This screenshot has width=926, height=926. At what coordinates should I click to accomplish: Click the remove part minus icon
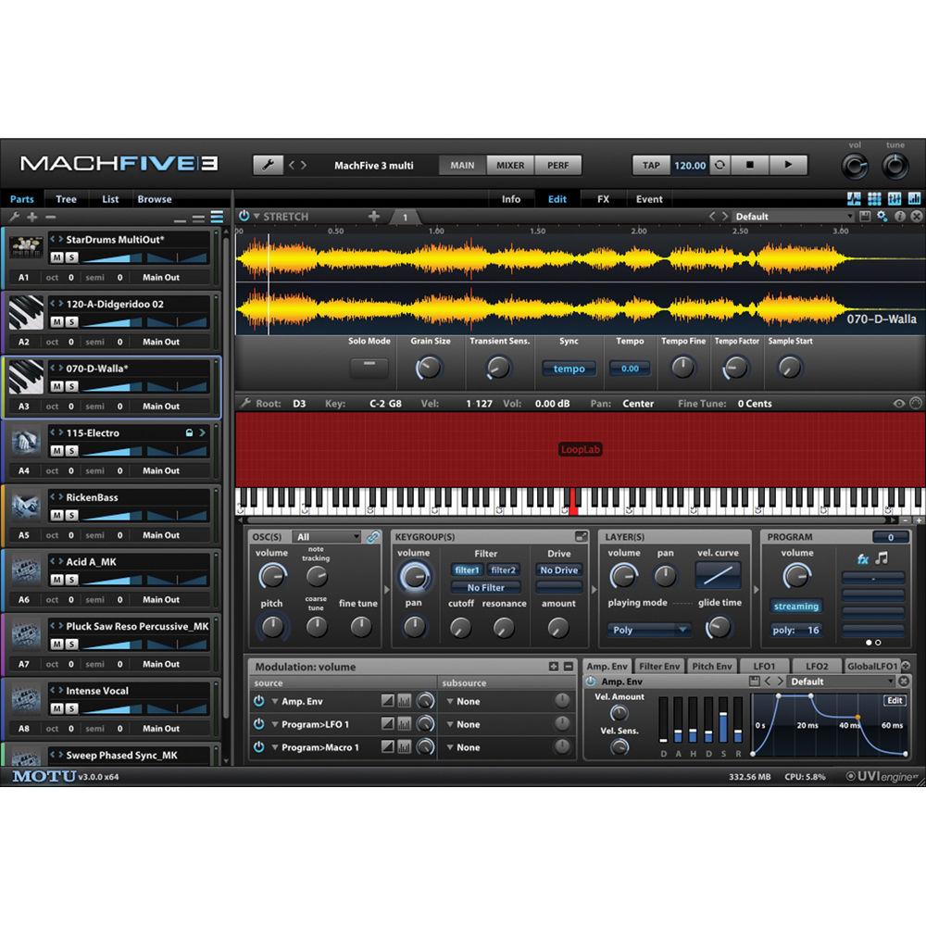pyautogui.click(x=50, y=217)
